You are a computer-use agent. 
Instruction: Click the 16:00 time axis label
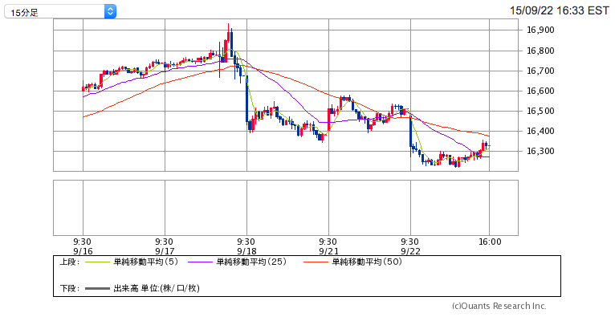(490, 242)
